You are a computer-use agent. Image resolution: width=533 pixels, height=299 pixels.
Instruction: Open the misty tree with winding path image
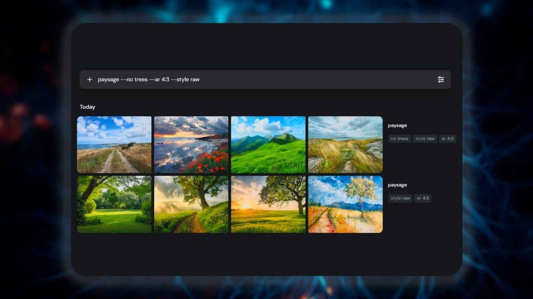tap(191, 204)
